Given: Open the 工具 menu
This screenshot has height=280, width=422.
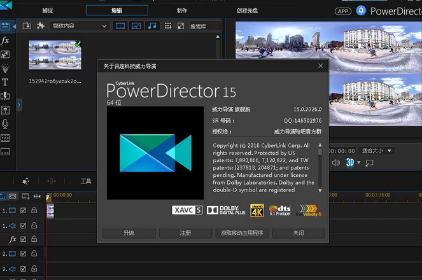Looking at the screenshot, I should 86,181.
